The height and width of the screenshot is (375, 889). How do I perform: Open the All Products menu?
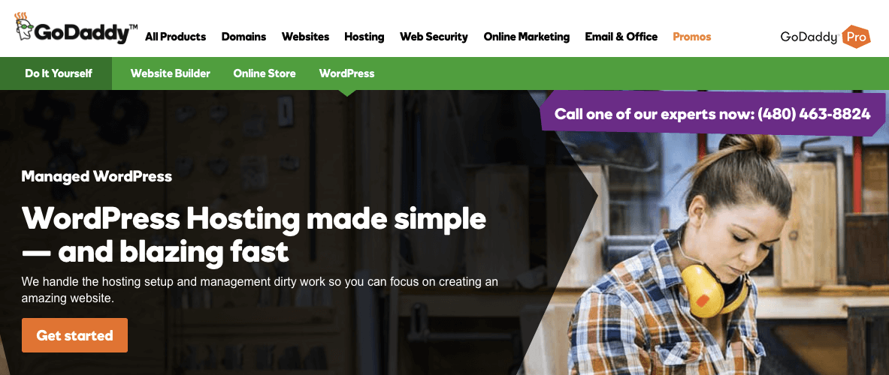tap(175, 37)
